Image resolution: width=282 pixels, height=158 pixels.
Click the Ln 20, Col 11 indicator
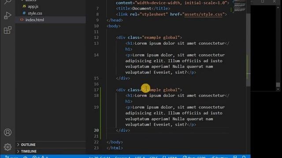tap(100, 157)
